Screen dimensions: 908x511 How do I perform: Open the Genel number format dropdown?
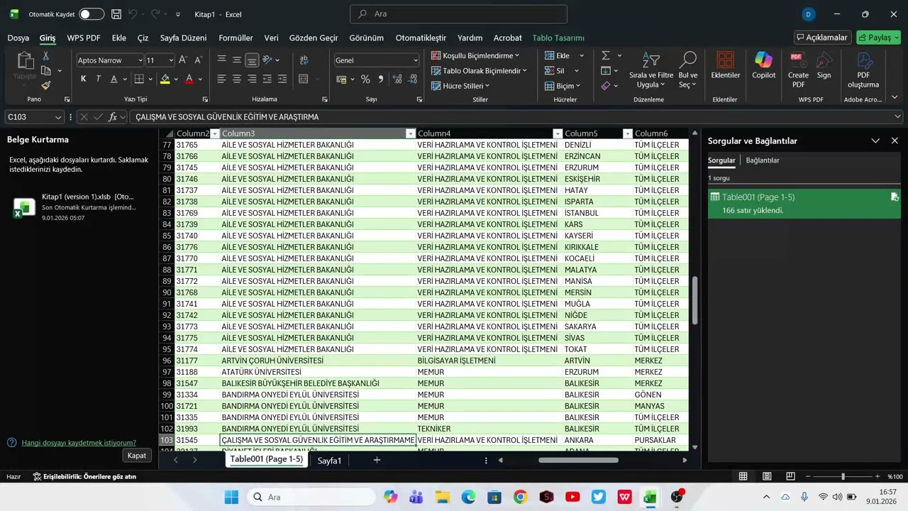coord(416,60)
